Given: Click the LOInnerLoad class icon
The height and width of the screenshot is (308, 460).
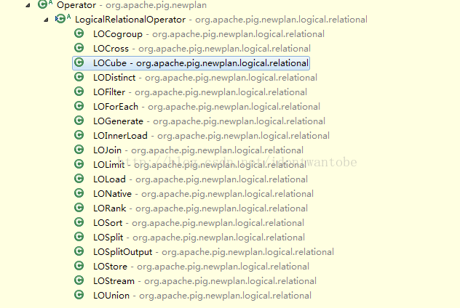Looking at the screenshot, I should (x=79, y=135).
